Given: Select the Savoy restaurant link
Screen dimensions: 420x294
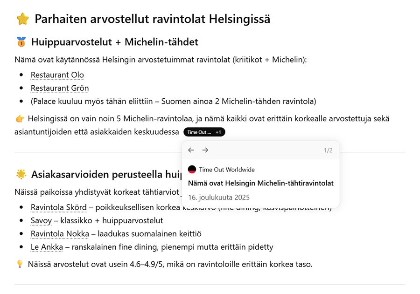Looking at the screenshot, I should 41,220.
